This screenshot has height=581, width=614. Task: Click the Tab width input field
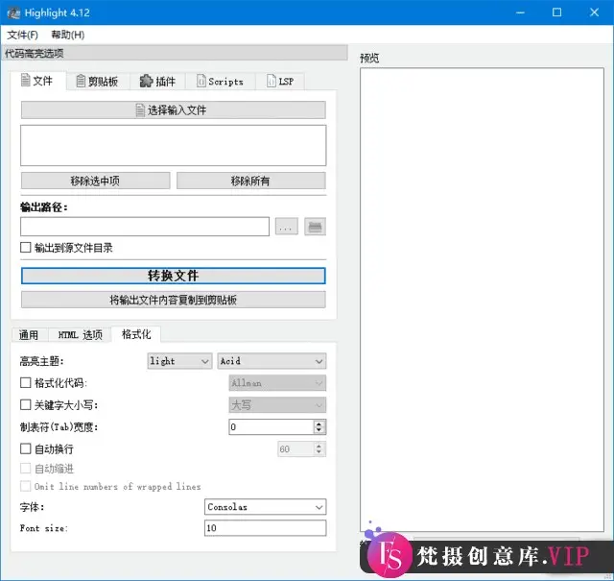272,427
